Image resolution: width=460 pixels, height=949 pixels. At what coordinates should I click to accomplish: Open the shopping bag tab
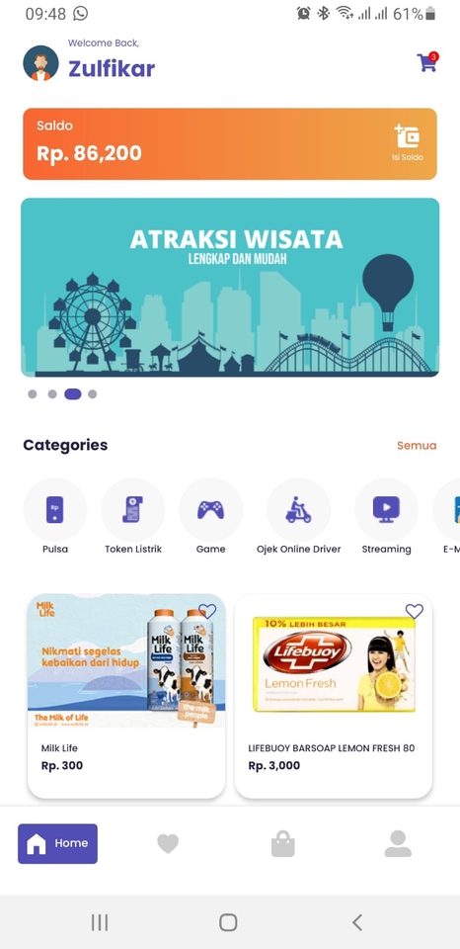[x=283, y=843]
